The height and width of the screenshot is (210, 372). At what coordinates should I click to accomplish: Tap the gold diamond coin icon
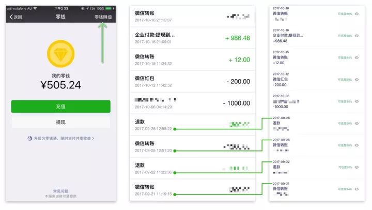click(61, 52)
